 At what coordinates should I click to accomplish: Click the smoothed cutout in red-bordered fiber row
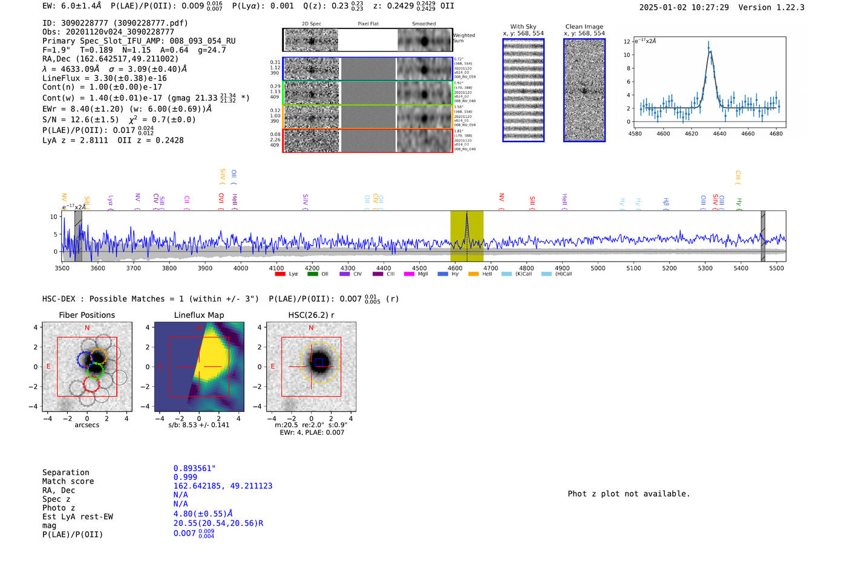[424, 141]
